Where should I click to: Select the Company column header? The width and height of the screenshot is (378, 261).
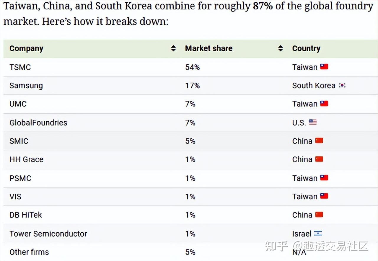[26, 49]
